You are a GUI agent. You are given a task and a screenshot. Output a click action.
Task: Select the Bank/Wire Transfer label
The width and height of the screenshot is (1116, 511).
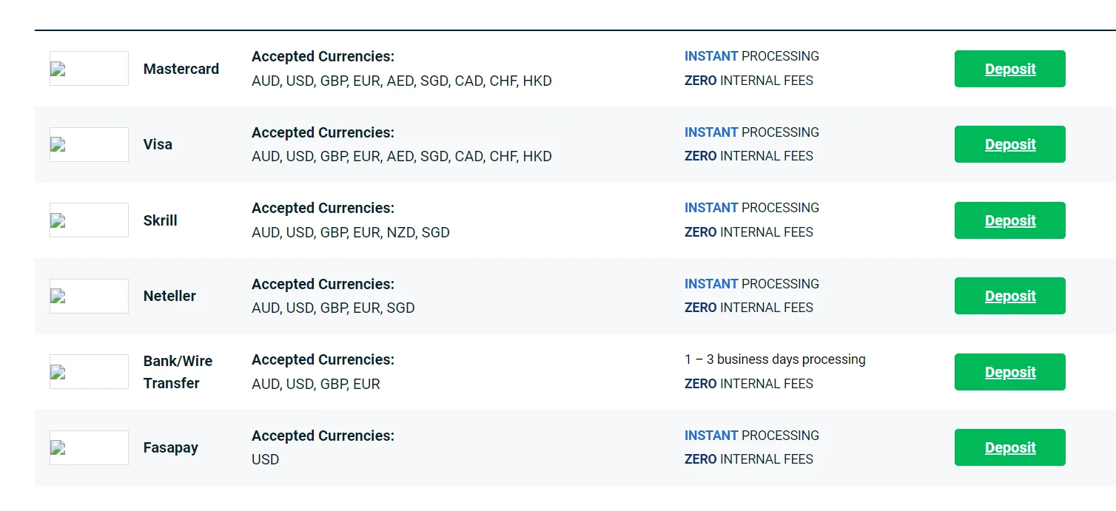pyautogui.click(x=178, y=372)
